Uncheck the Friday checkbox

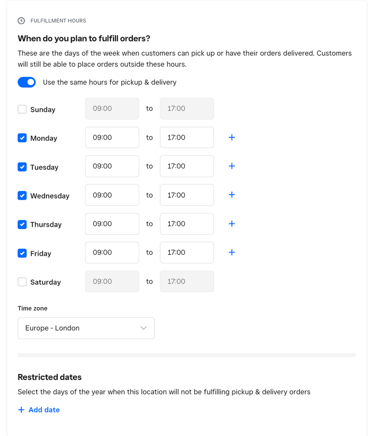(22, 253)
